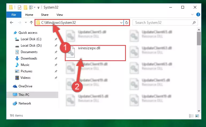The width and height of the screenshot is (206, 127).
Task: Refresh the System32 folder view
Action: [127, 23]
